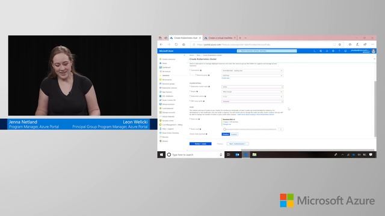
Task: Click Home in the breadcrumb
Action: [191, 55]
